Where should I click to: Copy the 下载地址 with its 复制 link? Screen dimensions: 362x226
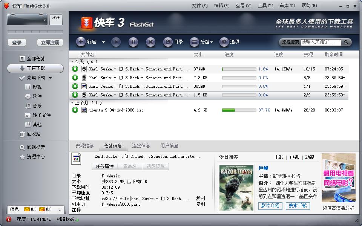point(200,199)
